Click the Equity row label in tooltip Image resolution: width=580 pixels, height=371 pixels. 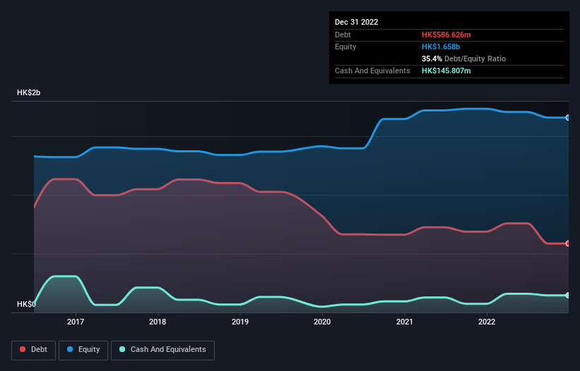(345, 47)
